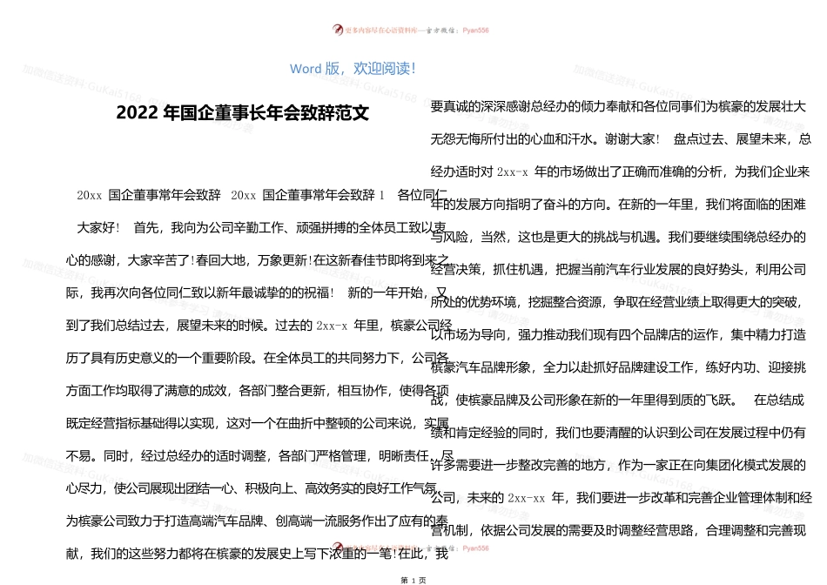Click the right column line '要真诚的深深感谢总经办'

coord(618,105)
